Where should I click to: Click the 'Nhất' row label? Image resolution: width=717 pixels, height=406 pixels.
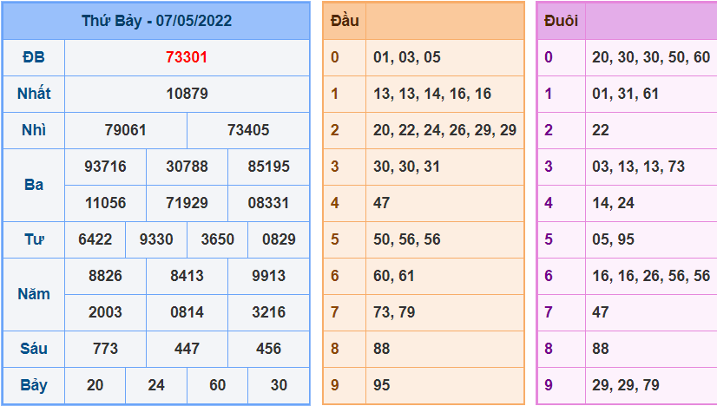[34, 94]
